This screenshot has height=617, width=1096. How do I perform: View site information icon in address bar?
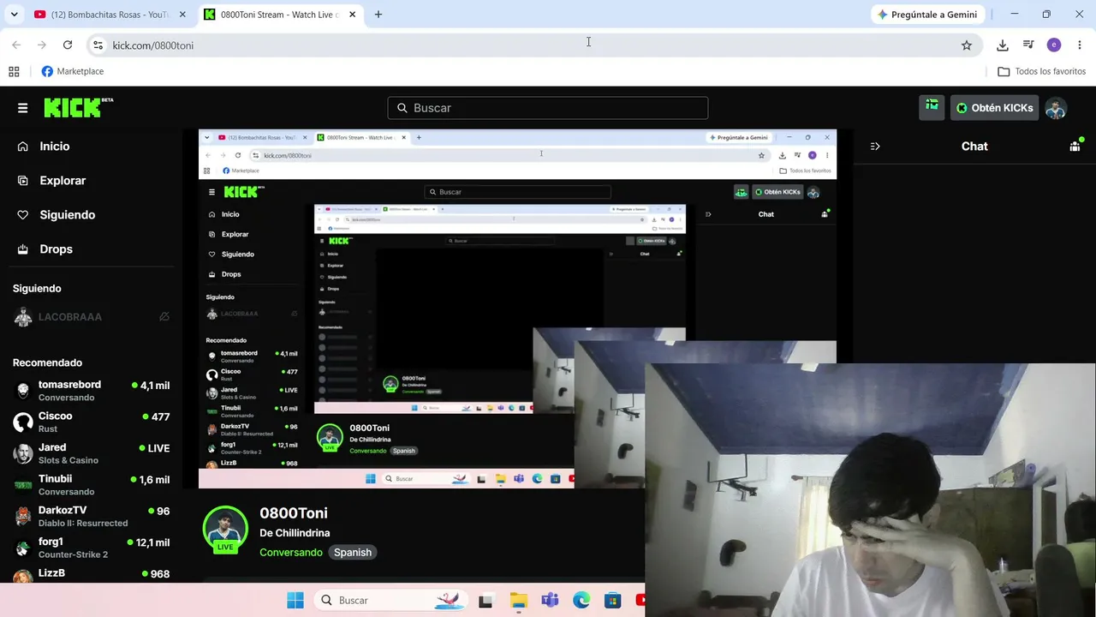[98, 45]
